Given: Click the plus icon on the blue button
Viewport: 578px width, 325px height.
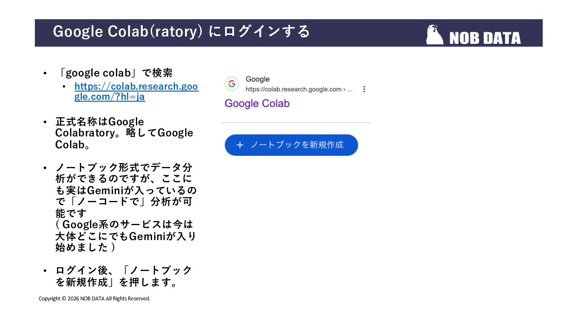Looking at the screenshot, I should 240,145.
